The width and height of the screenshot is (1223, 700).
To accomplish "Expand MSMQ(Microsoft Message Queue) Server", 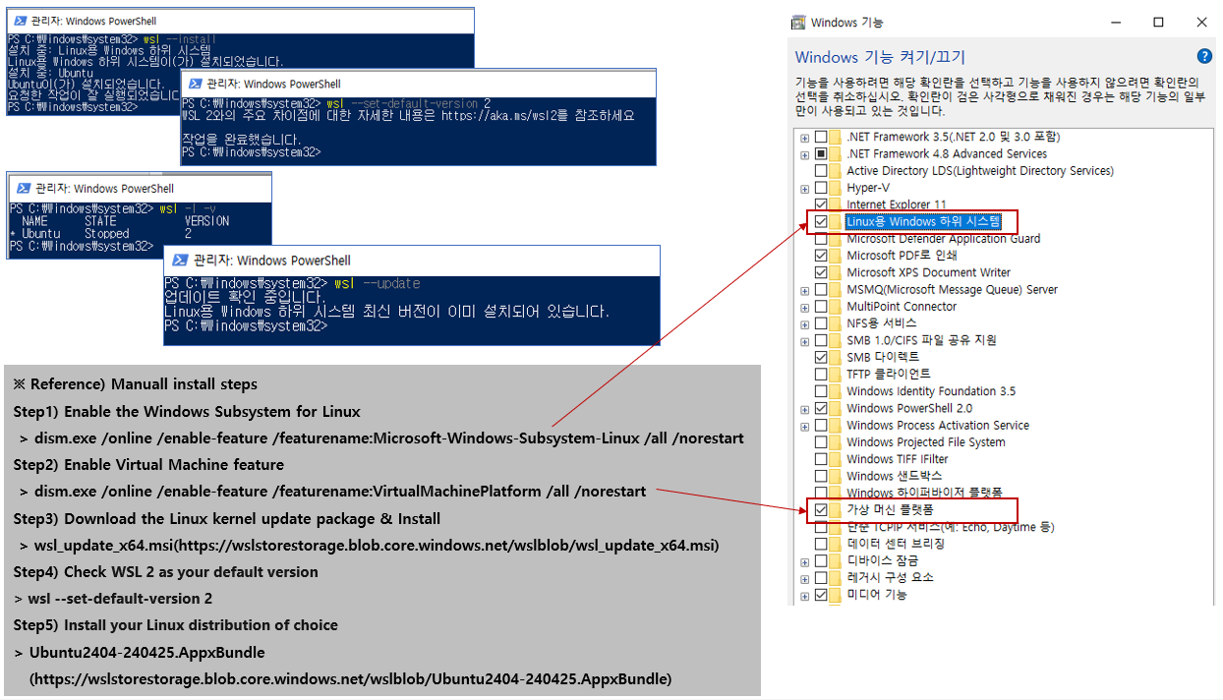I will 805,290.
